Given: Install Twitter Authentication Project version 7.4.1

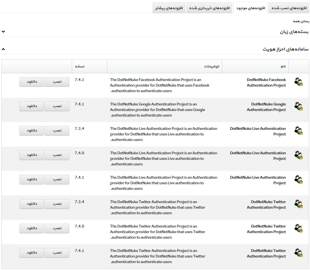Looking at the screenshot, I should tap(57, 253).
